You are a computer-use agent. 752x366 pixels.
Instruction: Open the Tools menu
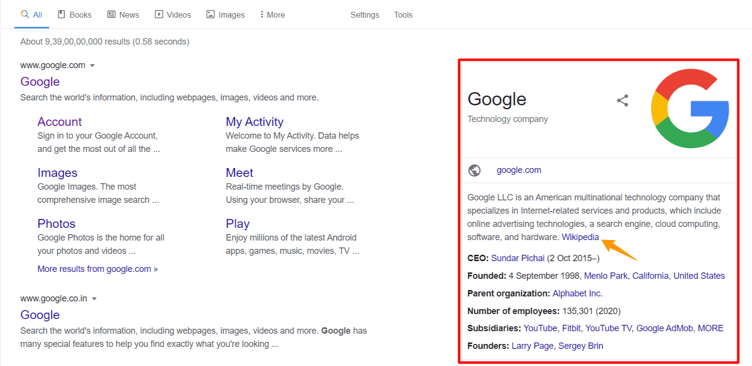403,15
